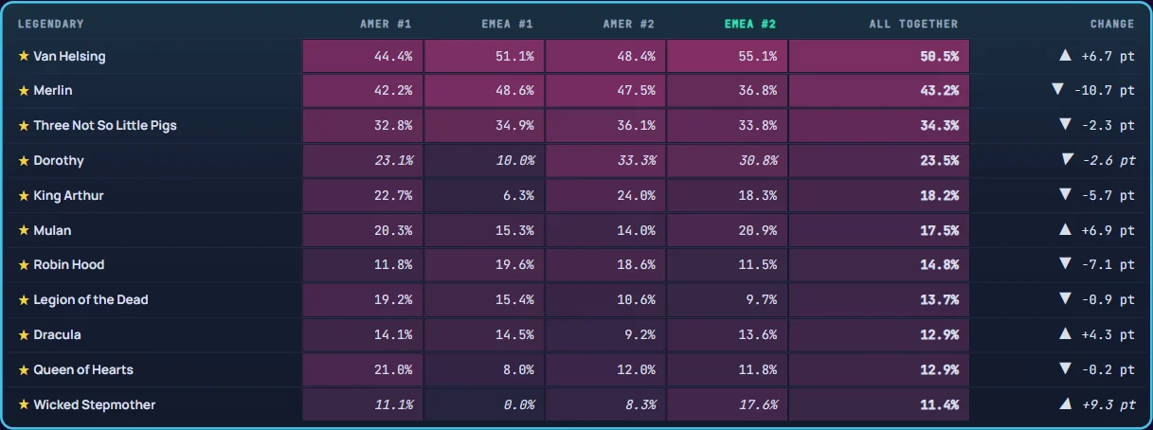Click Dorothy's 33.3% AMER #2 cell
This screenshot has height=430, width=1153.
[605, 161]
